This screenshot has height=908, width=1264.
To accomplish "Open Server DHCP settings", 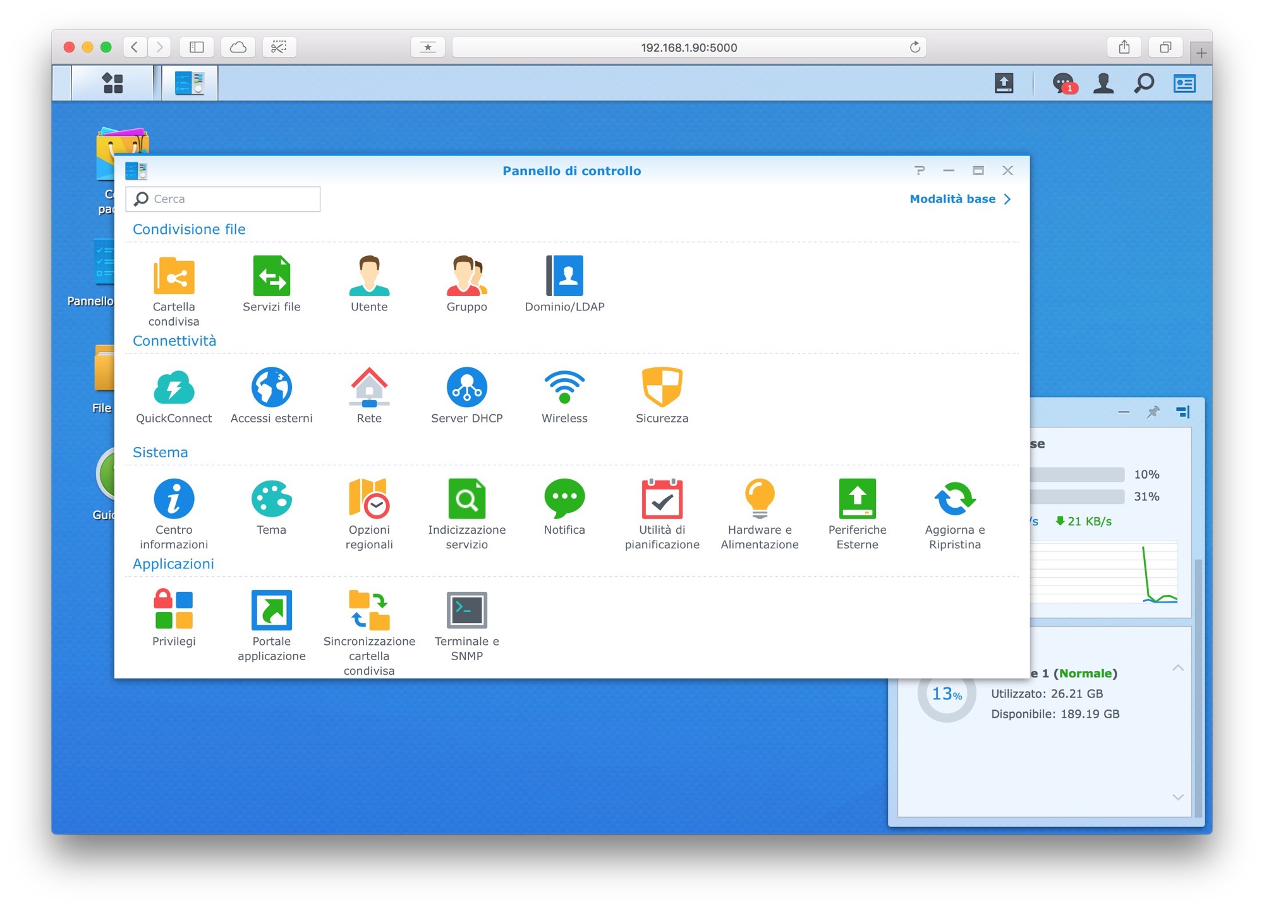I will pyautogui.click(x=466, y=396).
